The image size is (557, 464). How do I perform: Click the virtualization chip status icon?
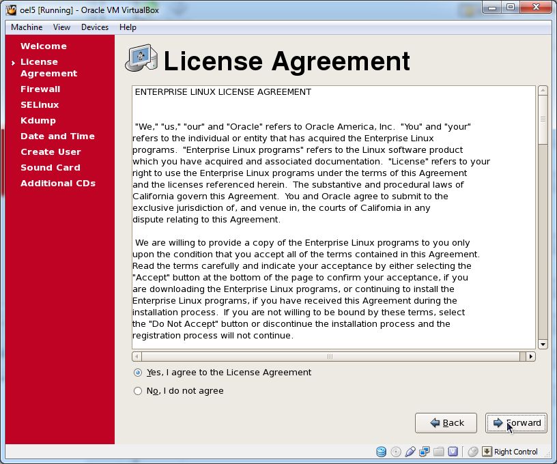[453, 452]
